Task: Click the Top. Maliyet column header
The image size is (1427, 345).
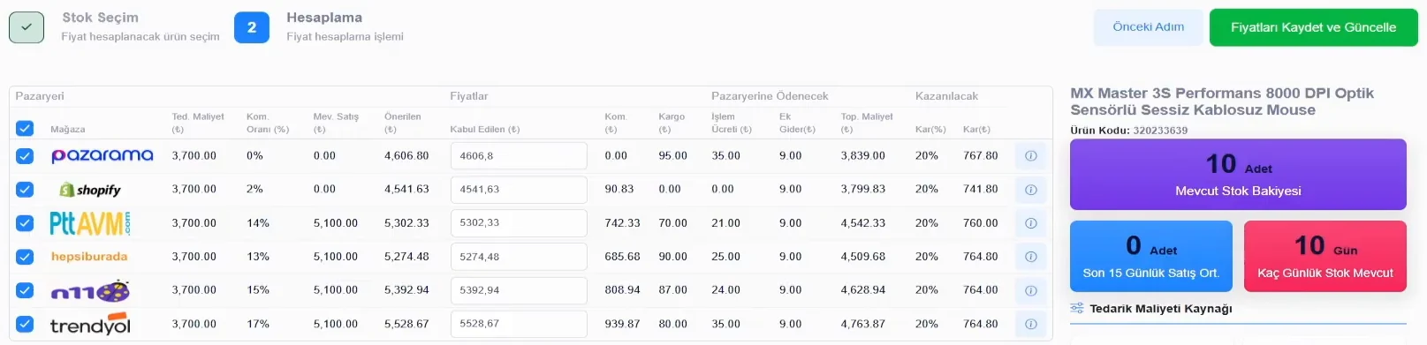Action: pos(867,123)
